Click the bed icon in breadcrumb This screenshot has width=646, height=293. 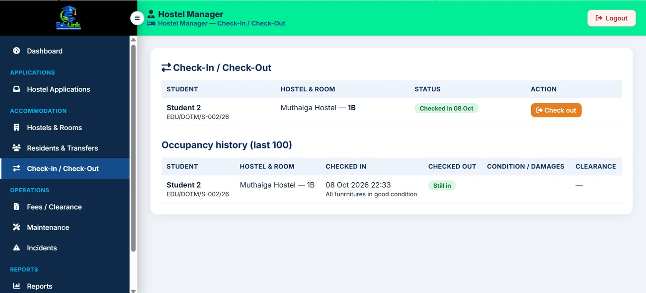pos(152,23)
